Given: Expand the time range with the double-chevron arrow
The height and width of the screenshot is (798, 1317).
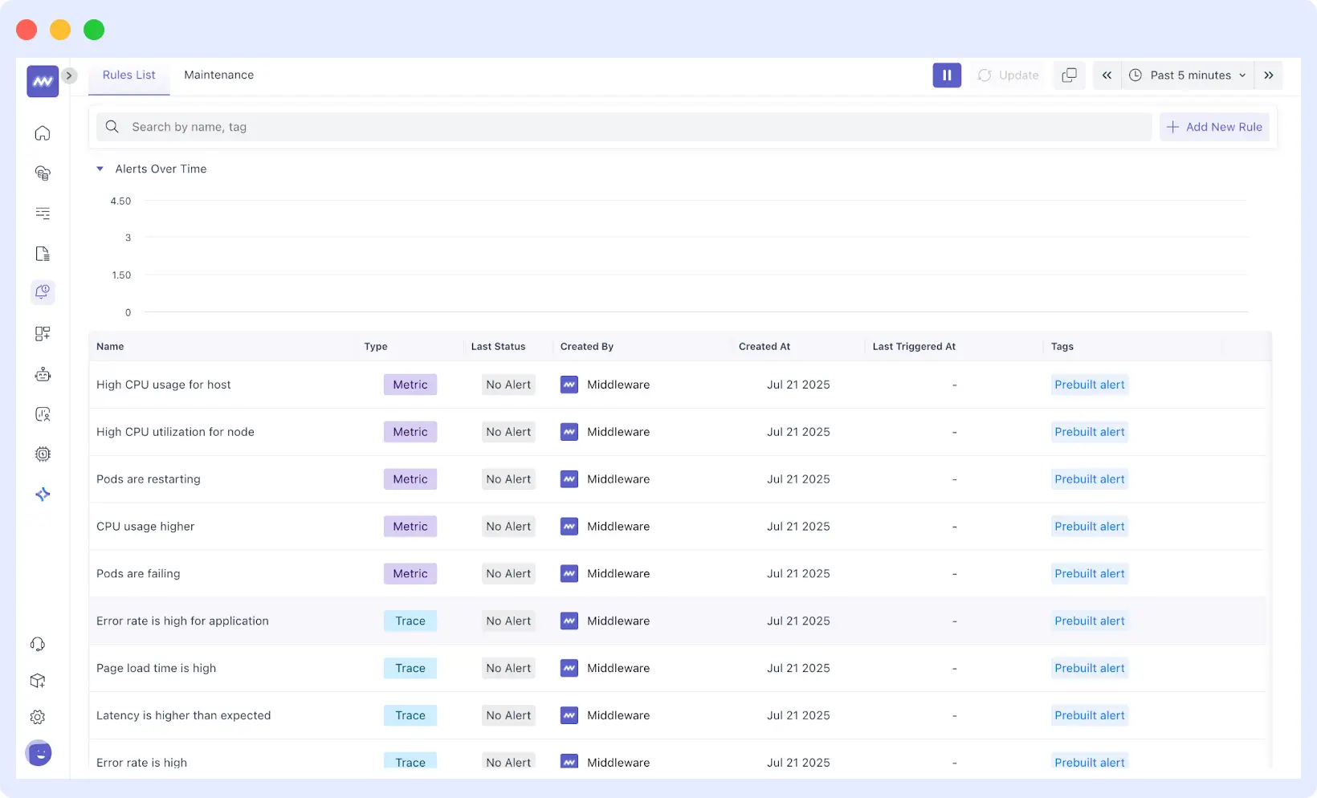Looking at the screenshot, I should tap(1268, 75).
